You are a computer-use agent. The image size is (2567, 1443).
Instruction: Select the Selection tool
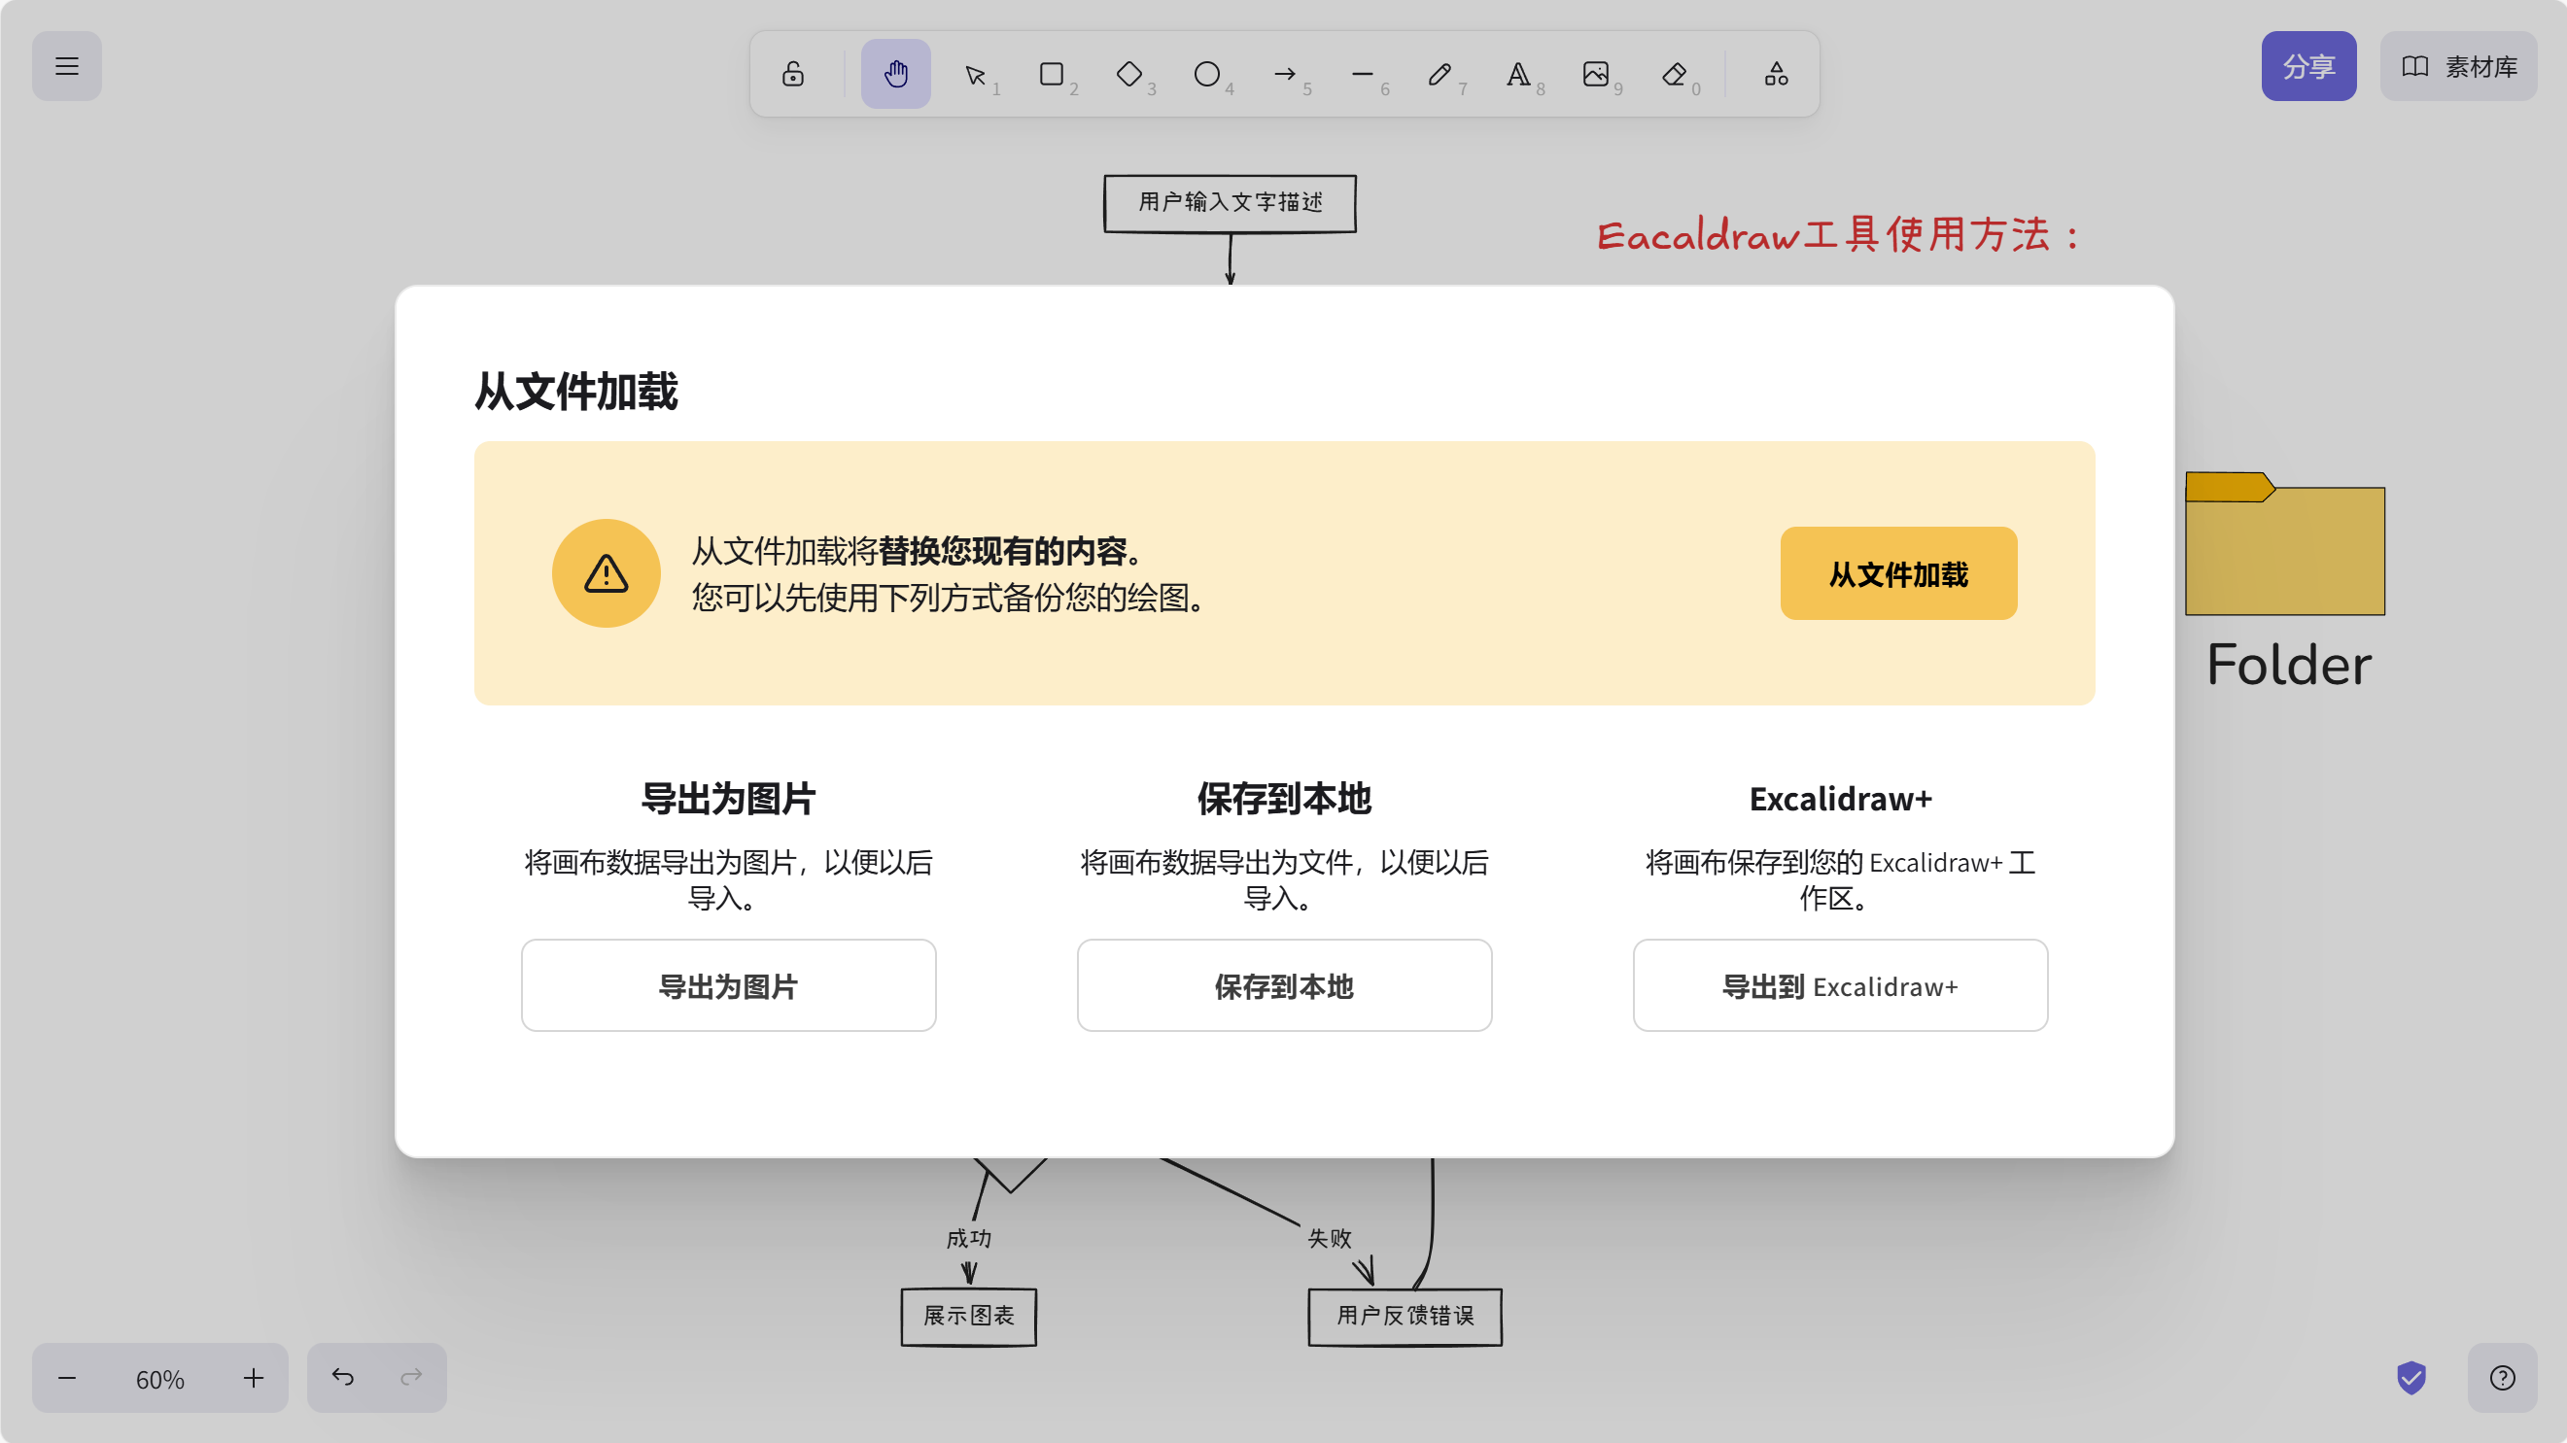coord(977,73)
